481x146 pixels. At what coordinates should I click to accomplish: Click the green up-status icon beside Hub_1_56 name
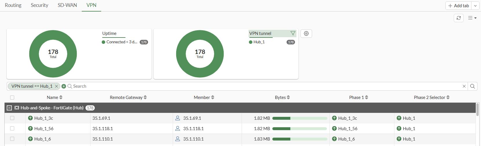(x=30, y=128)
